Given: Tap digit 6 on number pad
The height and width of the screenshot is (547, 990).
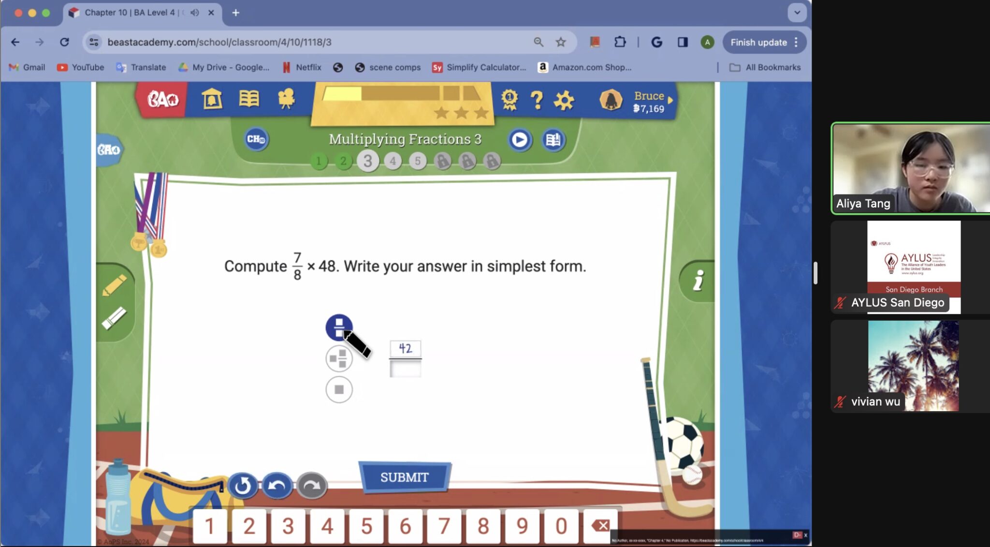Looking at the screenshot, I should tap(405, 526).
